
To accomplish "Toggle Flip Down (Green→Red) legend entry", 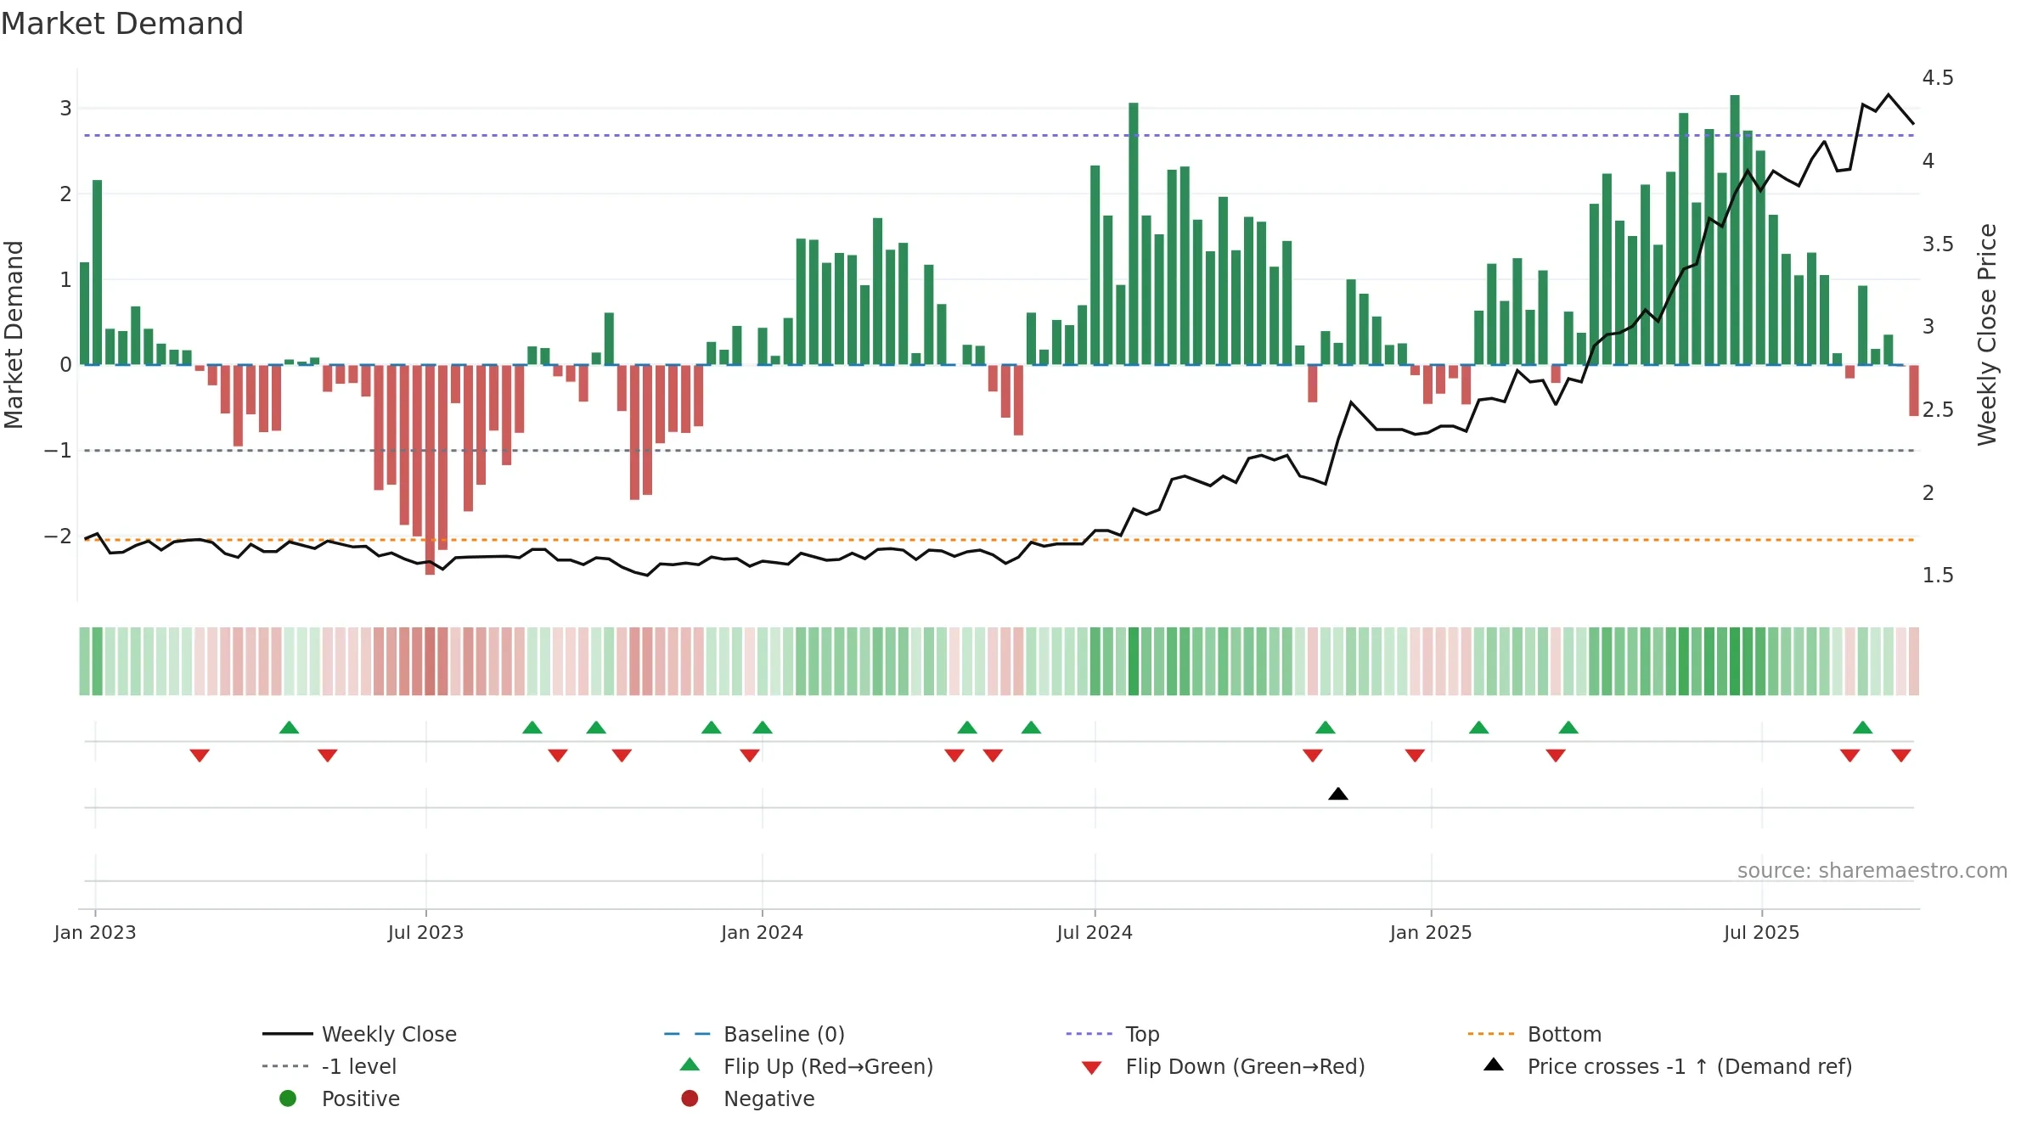I will [1223, 1066].
